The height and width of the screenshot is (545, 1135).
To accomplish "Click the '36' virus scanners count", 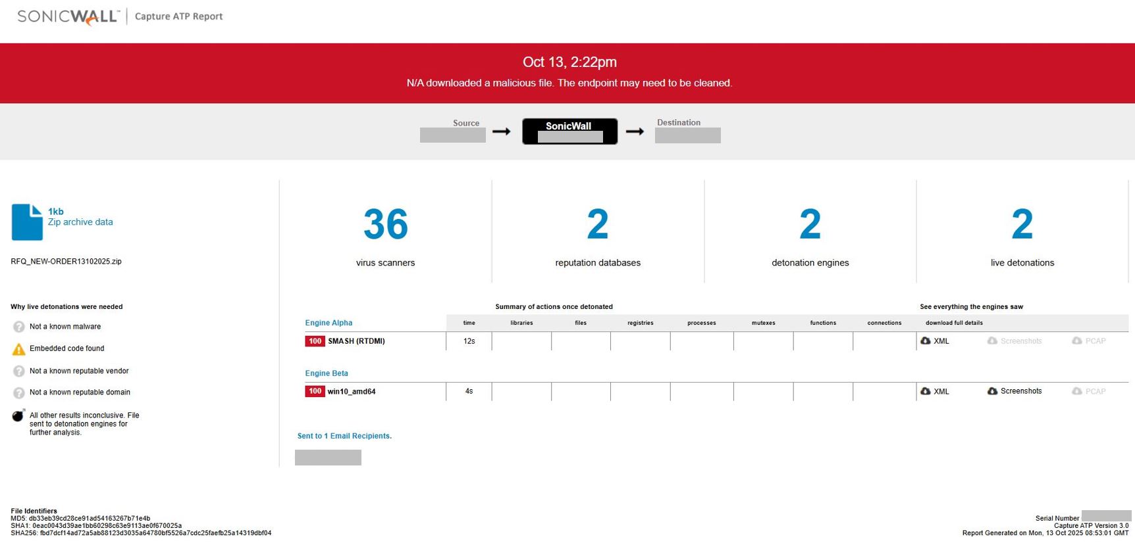I will click(386, 224).
